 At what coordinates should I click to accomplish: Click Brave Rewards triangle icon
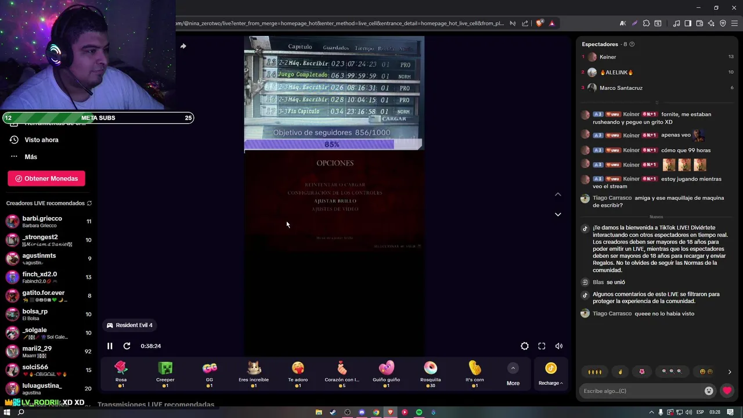tap(551, 23)
